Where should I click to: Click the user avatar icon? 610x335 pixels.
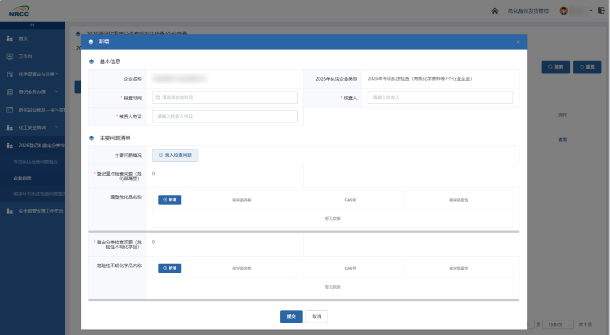(563, 11)
